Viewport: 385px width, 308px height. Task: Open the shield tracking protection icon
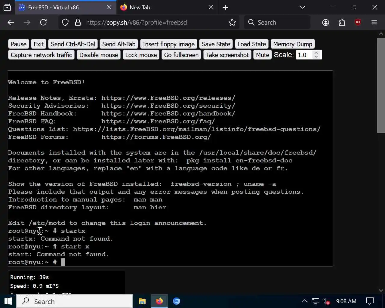65,23
